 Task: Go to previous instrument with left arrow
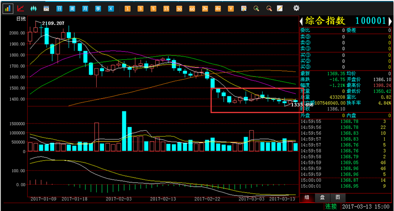tap(301, 21)
